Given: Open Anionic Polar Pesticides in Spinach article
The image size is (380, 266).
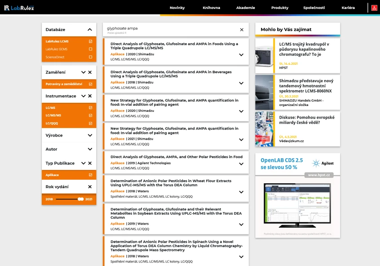Looking at the screenshot, I should [x=177, y=246].
